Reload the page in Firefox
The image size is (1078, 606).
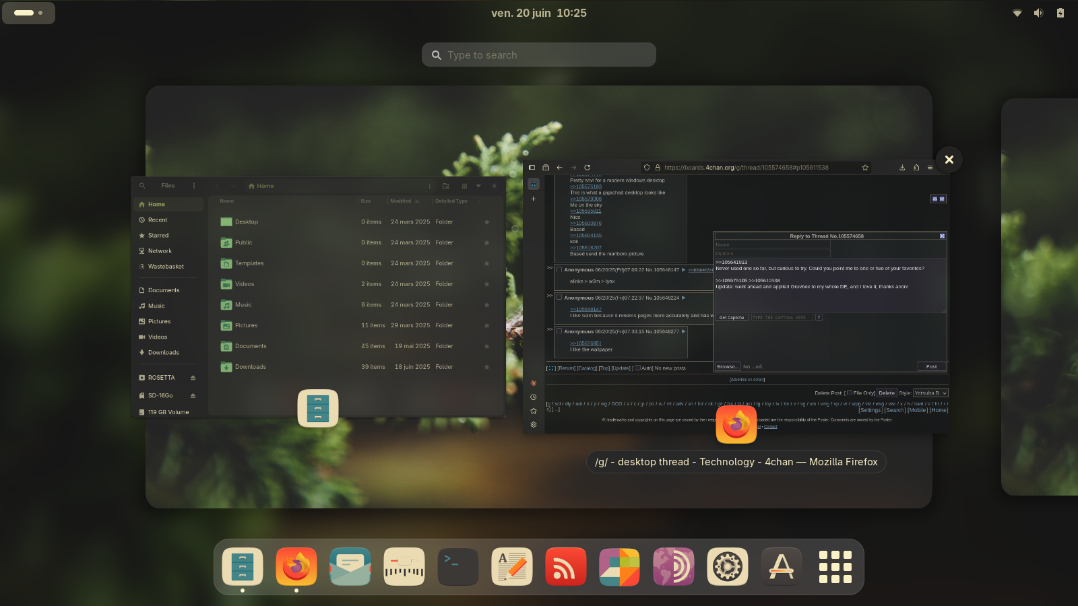tap(587, 168)
